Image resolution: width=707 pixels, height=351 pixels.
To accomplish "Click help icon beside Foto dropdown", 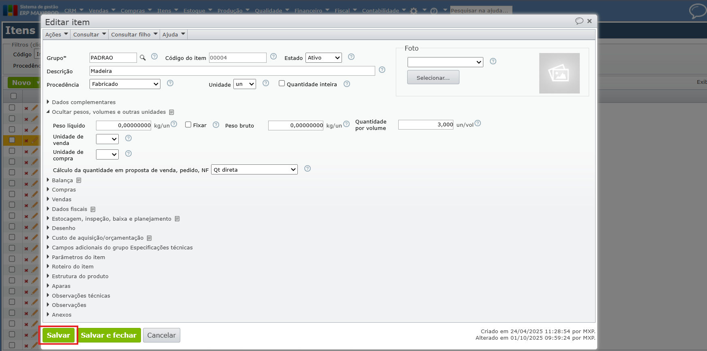I will click(493, 61).
